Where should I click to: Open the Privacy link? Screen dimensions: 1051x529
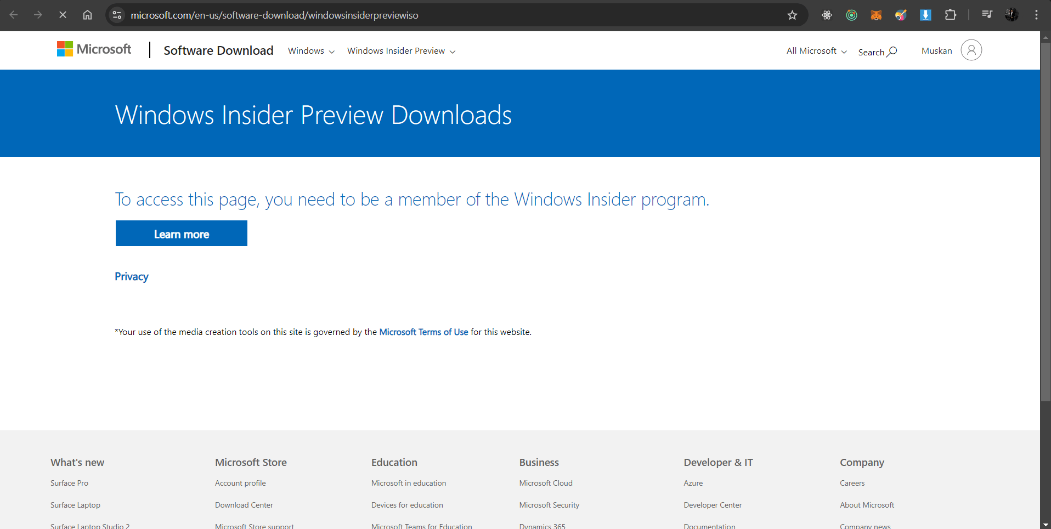[132, 276]
